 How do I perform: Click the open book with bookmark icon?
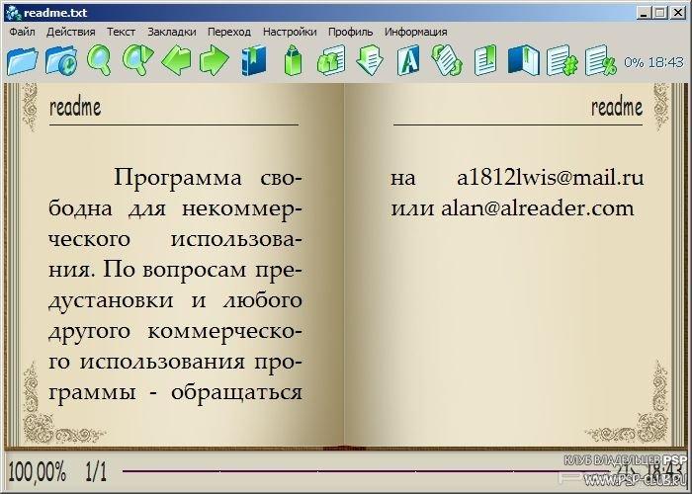click(523, 61)
